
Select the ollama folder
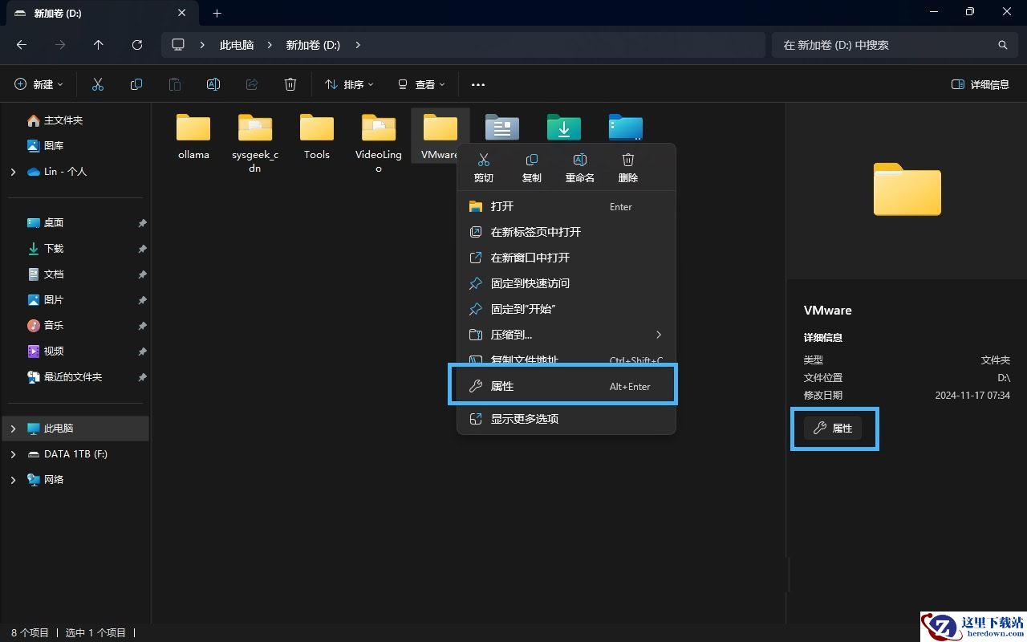point(193,137)
